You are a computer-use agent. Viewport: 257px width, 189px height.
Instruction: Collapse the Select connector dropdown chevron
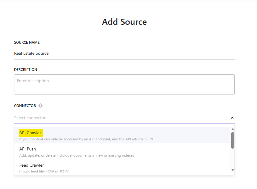click(232, 118)
